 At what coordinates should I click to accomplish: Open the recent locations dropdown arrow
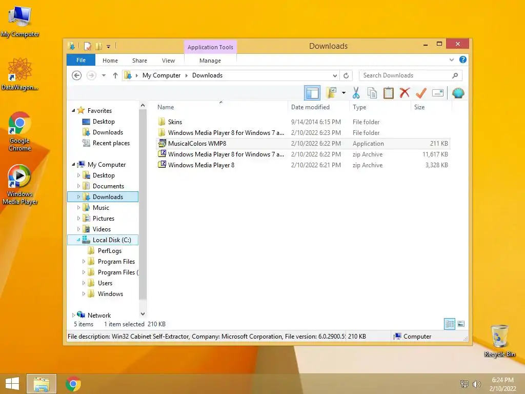(104, 75)
